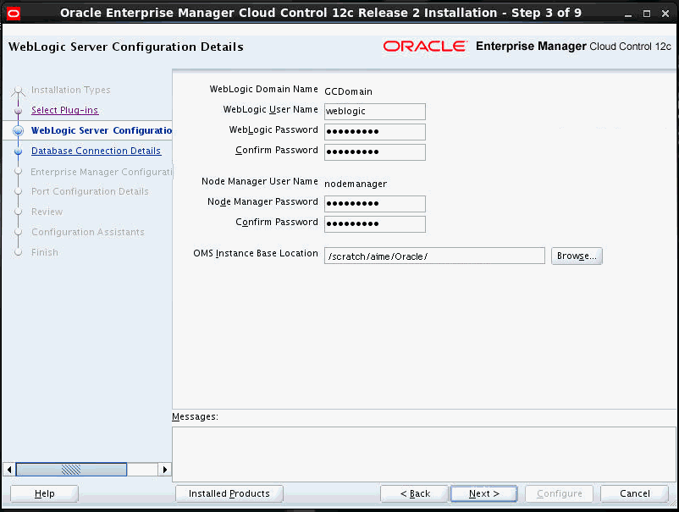Focus the Node Manager Password field
The image size is (679, 512).
pos(374,203)
